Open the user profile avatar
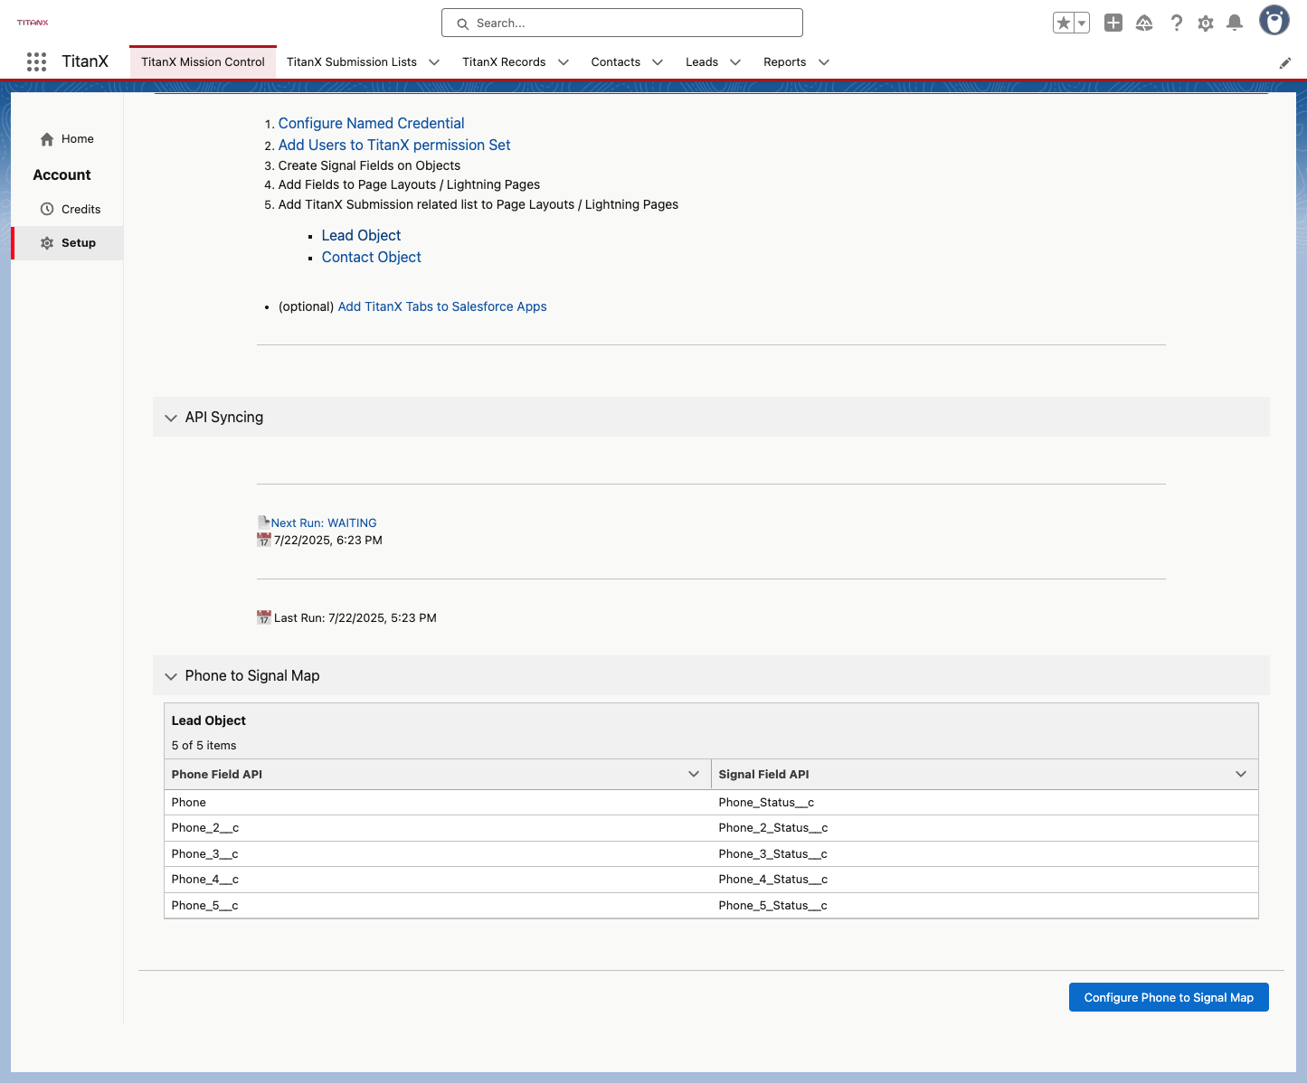This screenshot has width=1307, height=1083. click(1274, 21)
